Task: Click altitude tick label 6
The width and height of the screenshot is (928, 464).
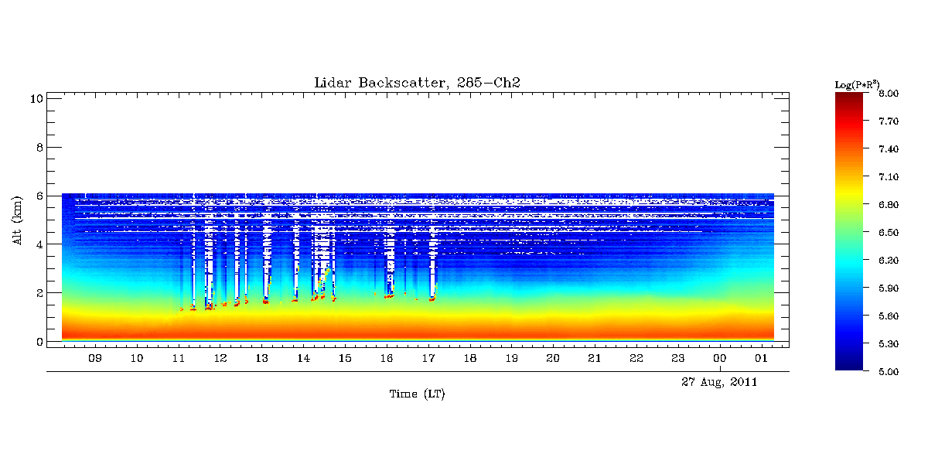Action: (38, 196)
